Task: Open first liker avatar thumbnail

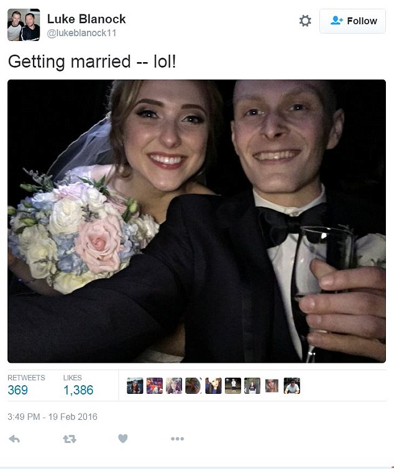Action: tap(135, 386)
